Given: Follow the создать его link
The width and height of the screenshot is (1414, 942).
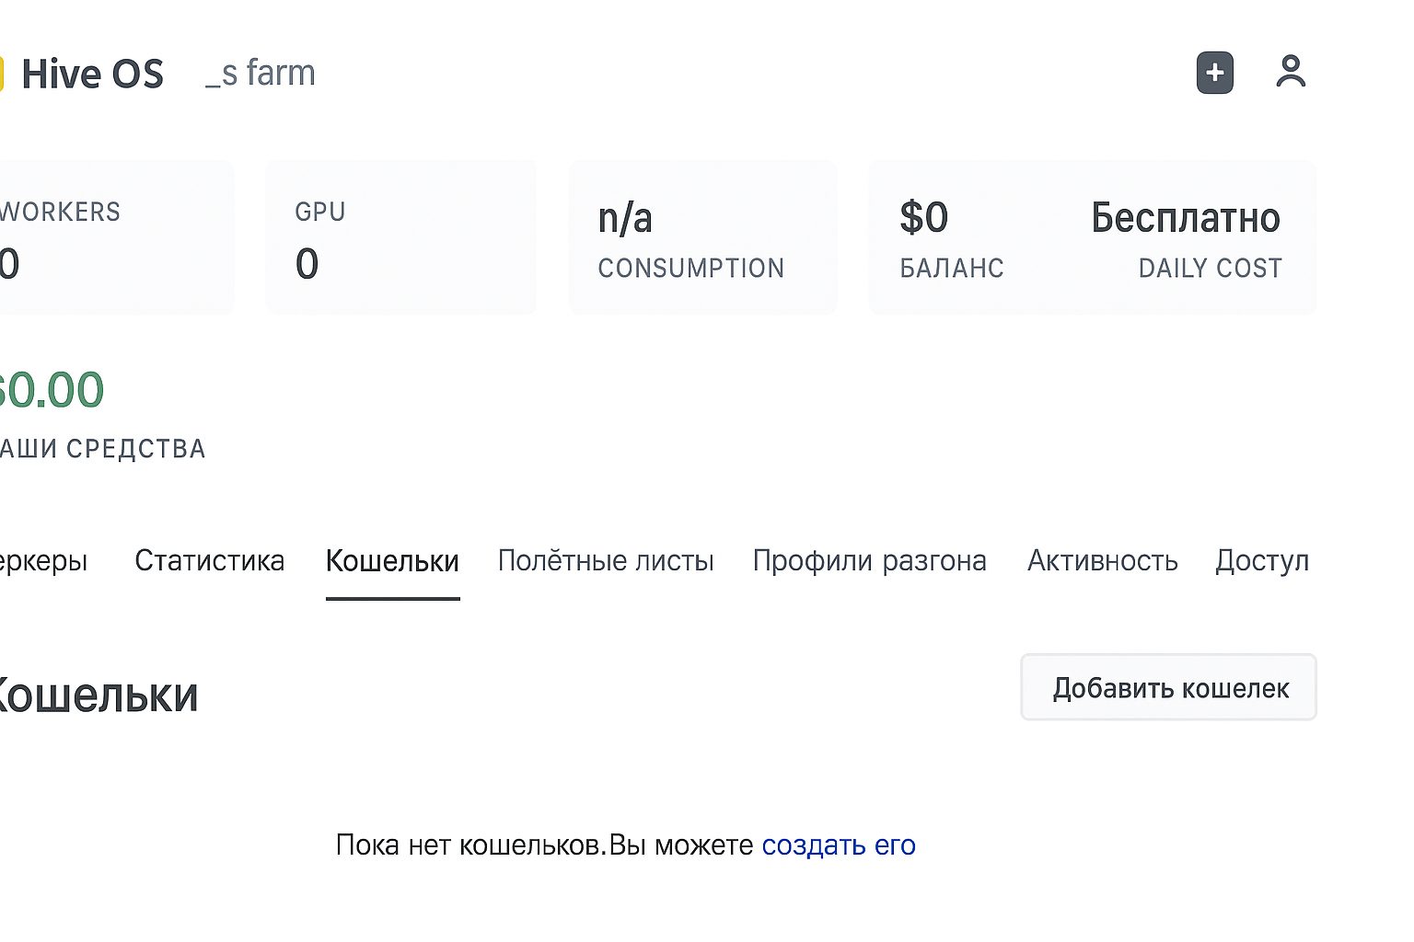Looking at the screenshot, I should pyautogui.click(x=837, y=844).
